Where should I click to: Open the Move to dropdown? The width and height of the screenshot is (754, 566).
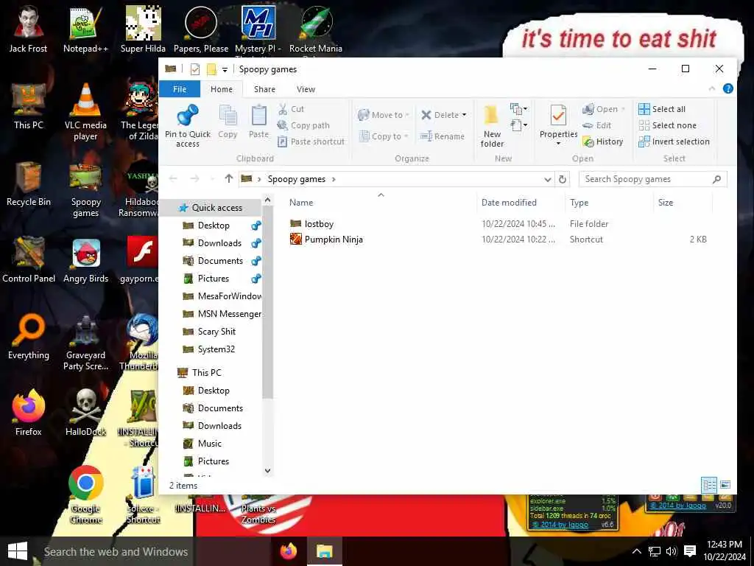[x=383, y=115]
